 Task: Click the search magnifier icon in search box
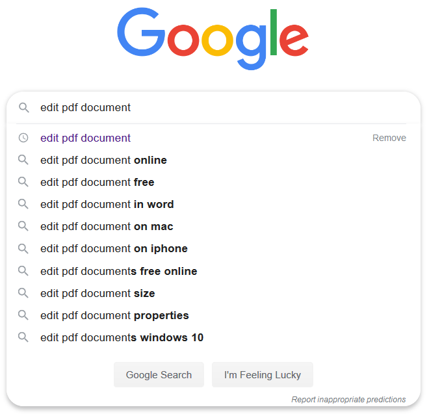click(x=24, y=107)
